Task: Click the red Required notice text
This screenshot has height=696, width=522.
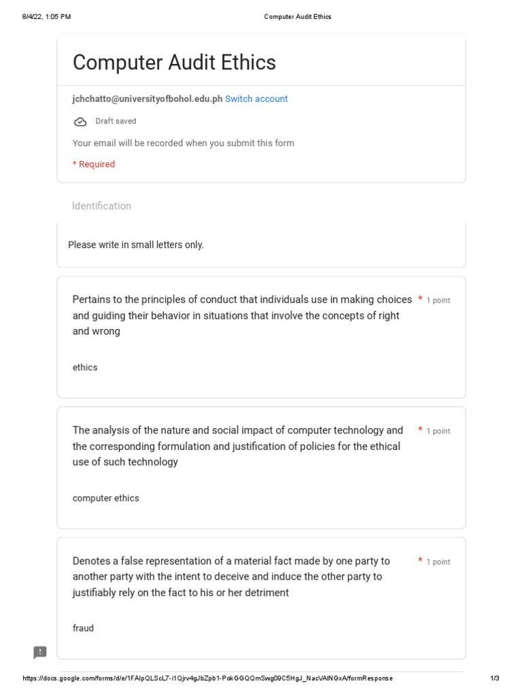Action: tap(94, 164)
